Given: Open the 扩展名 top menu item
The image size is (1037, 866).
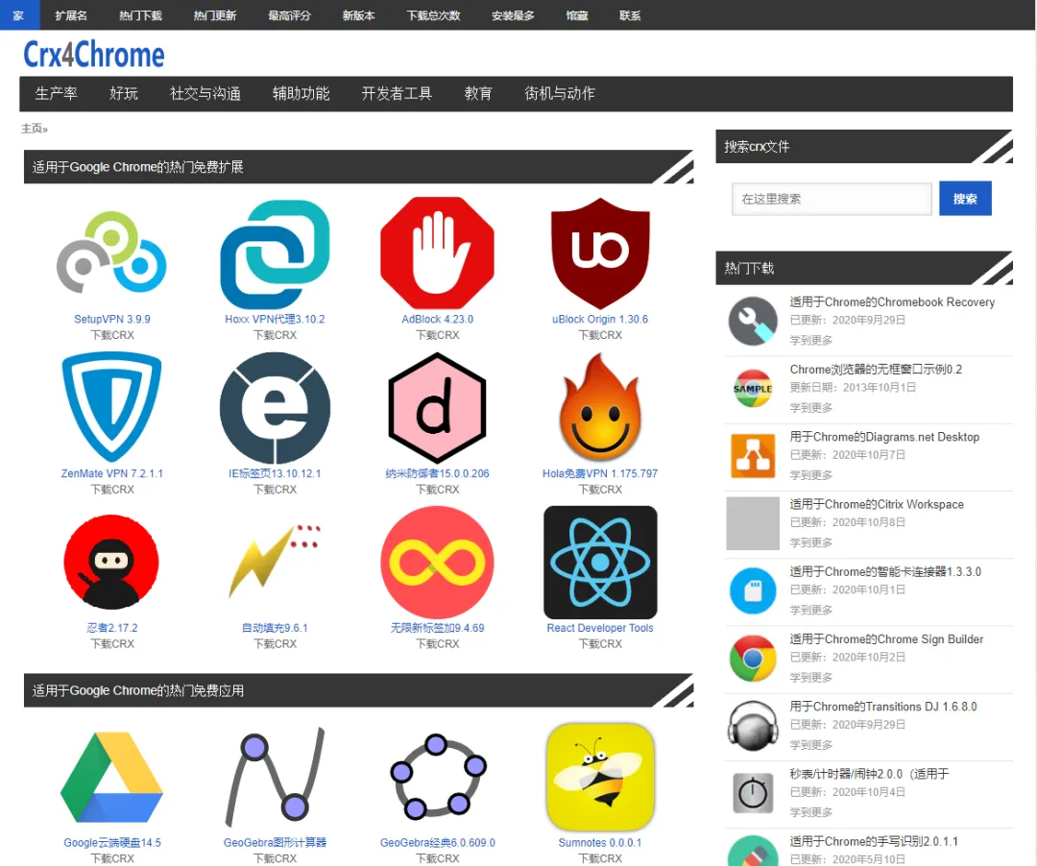Looking at the screenshot, I should tap(71, 15).
